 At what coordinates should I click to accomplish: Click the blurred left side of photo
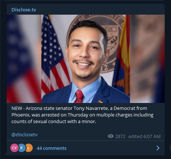(x=24, y=59)
